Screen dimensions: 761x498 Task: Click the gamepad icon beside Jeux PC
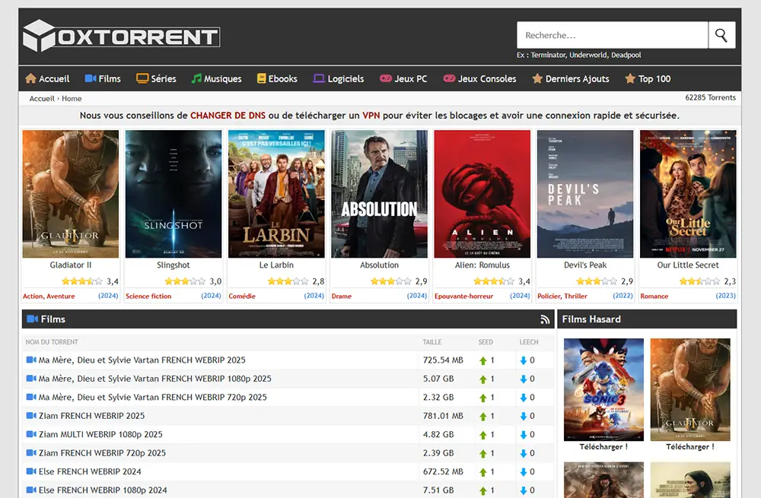[x=386, y=78]
